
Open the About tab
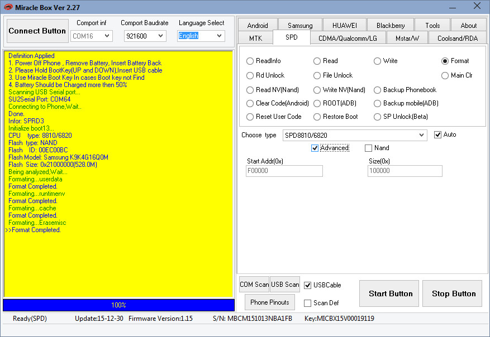(x=468, y=25)
